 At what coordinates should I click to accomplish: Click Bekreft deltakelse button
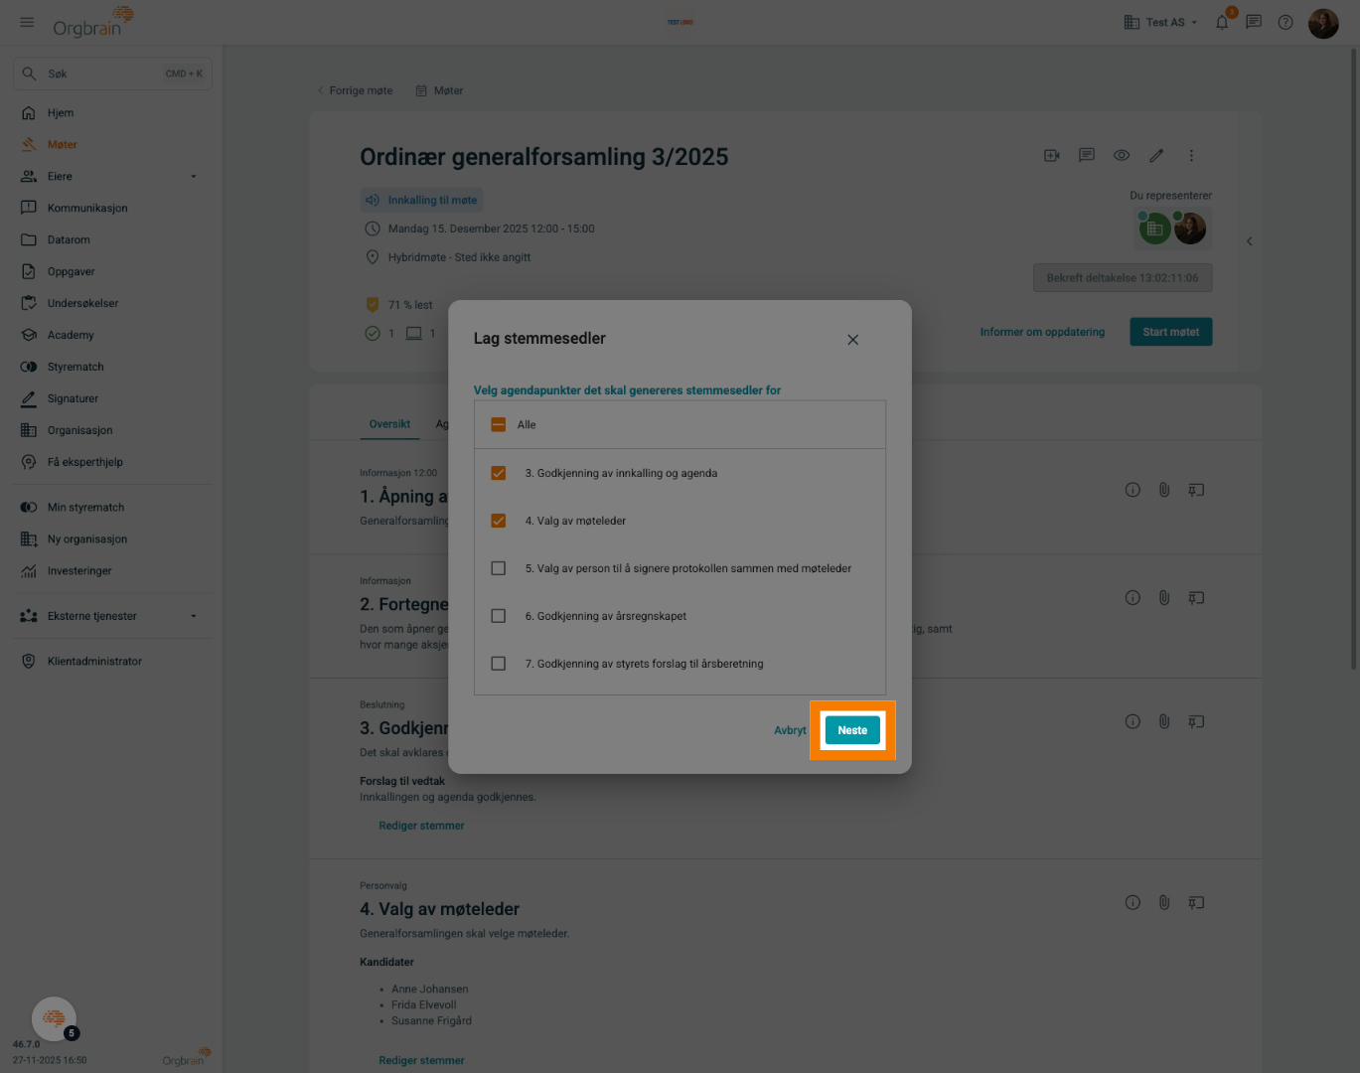[1123, 278]
